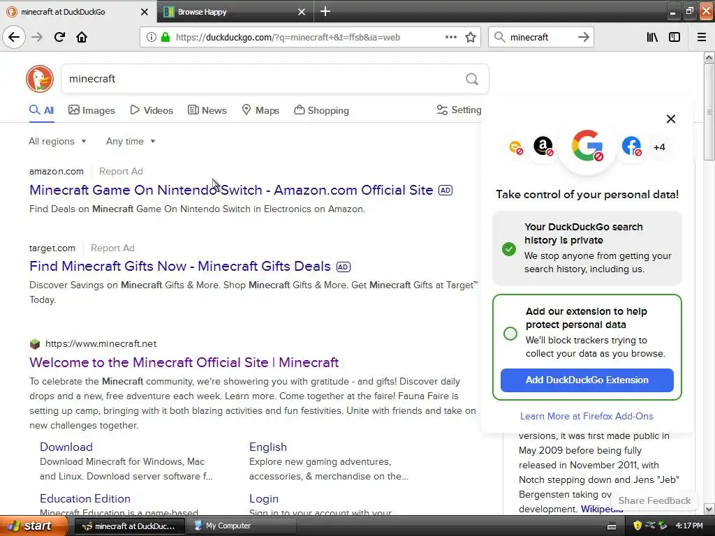The width and height of the screenshot is (715, 536).
Task: Open the Education Edition sitelink
Action: pos(85,498)
